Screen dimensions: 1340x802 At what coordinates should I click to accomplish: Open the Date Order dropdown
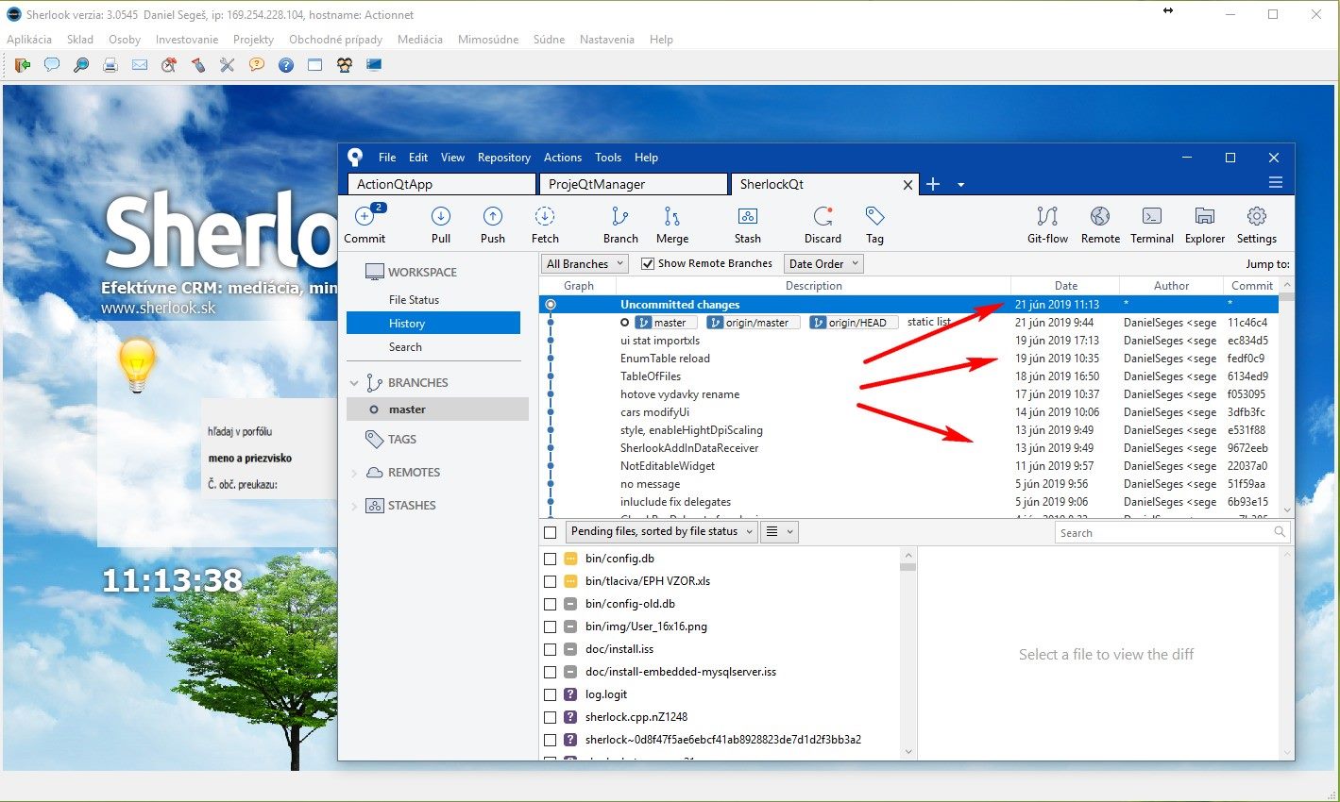(x=823, y=264)
